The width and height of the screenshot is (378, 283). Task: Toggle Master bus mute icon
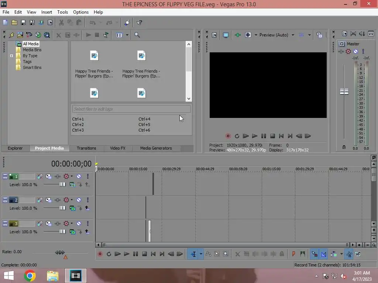(x=355, y=51)
